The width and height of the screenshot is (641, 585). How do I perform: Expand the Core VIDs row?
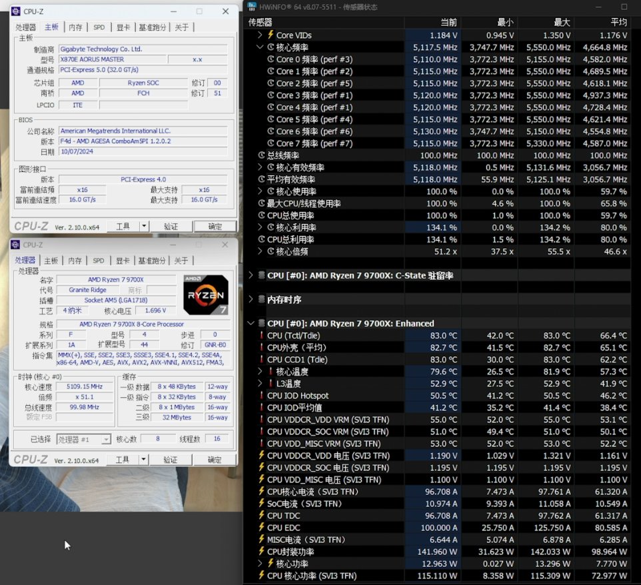coord(260,35)
